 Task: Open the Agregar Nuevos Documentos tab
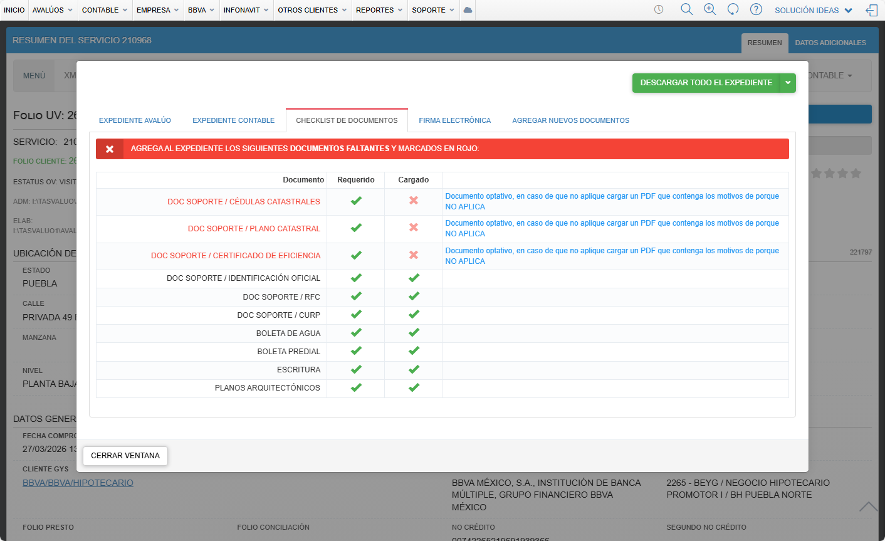tap(570, 120)
